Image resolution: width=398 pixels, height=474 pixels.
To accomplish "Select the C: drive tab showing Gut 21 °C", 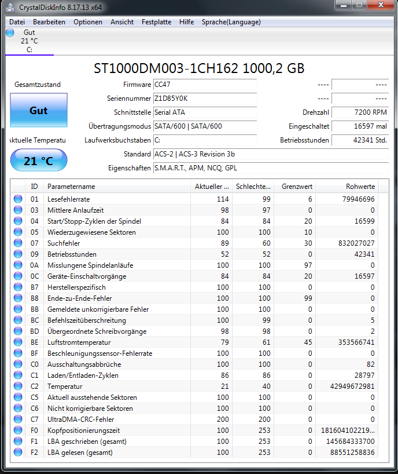I will [x=30, y=41].
